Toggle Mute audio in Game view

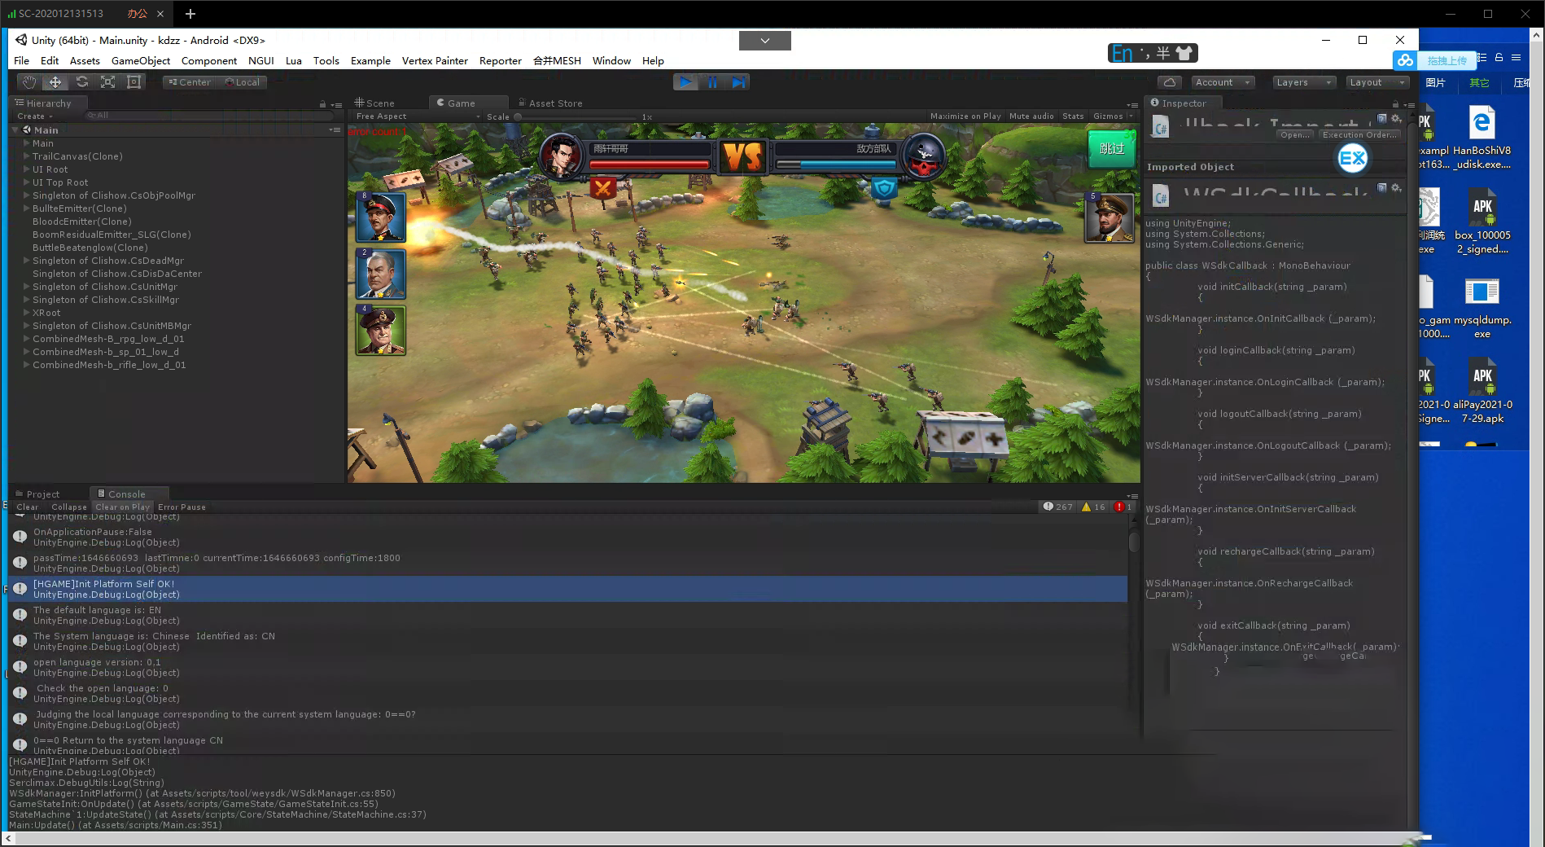click(1031, 116)
